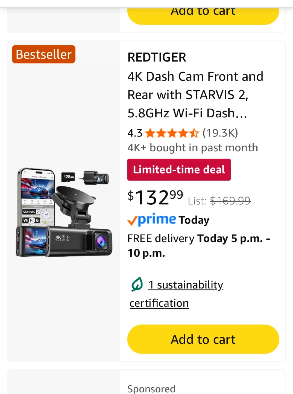The height and width of the screenshot is (394, 293).
Task: Tap the STARVIS 2 badge on the image
Action: (31, 212)
